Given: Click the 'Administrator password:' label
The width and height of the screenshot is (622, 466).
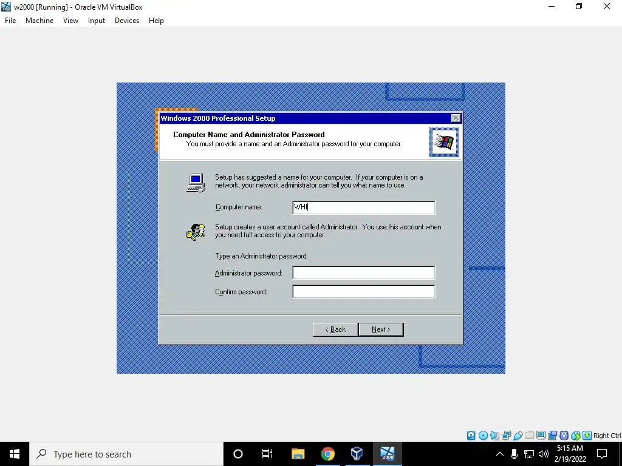Looking at the screenshot, I should (x=248, y=273).
